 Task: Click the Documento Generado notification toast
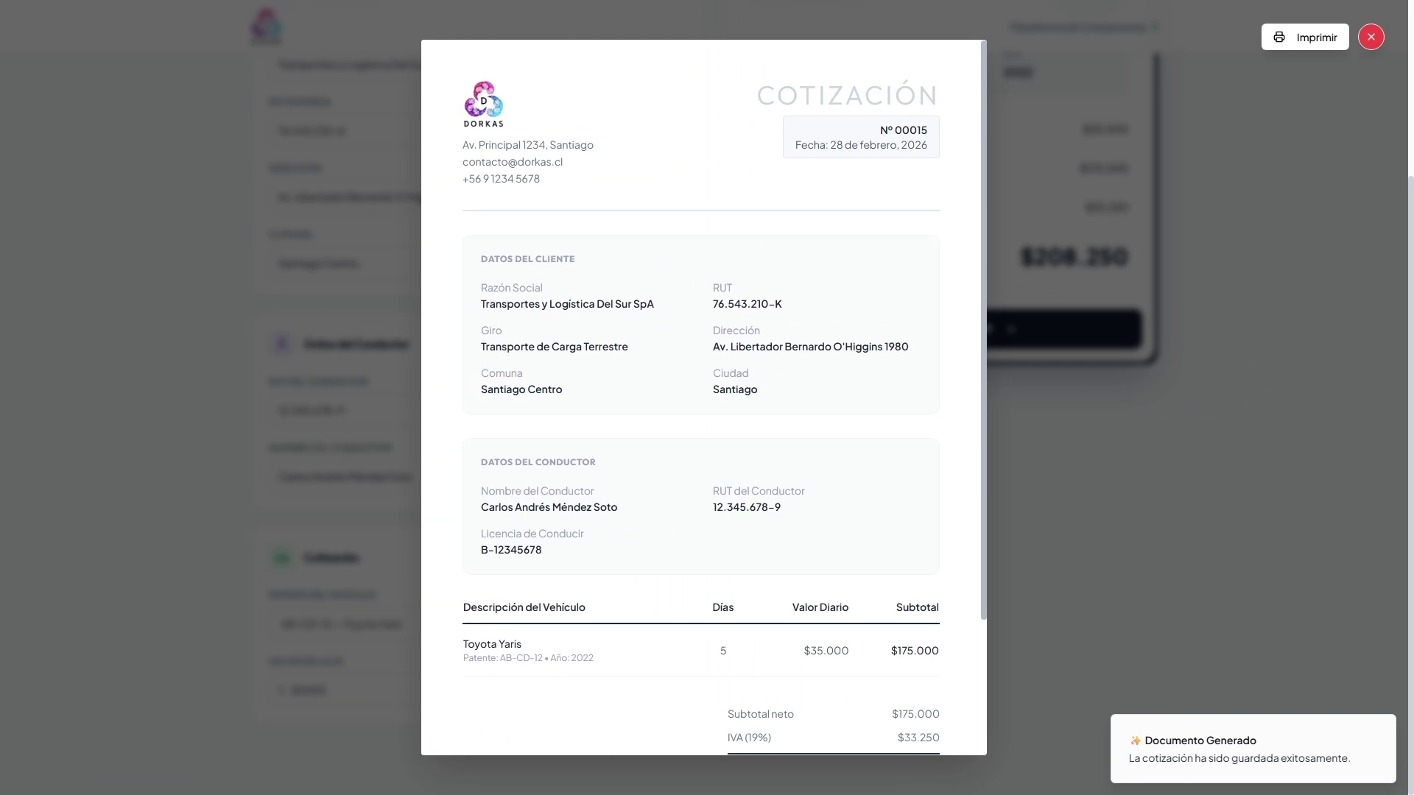1252,749
